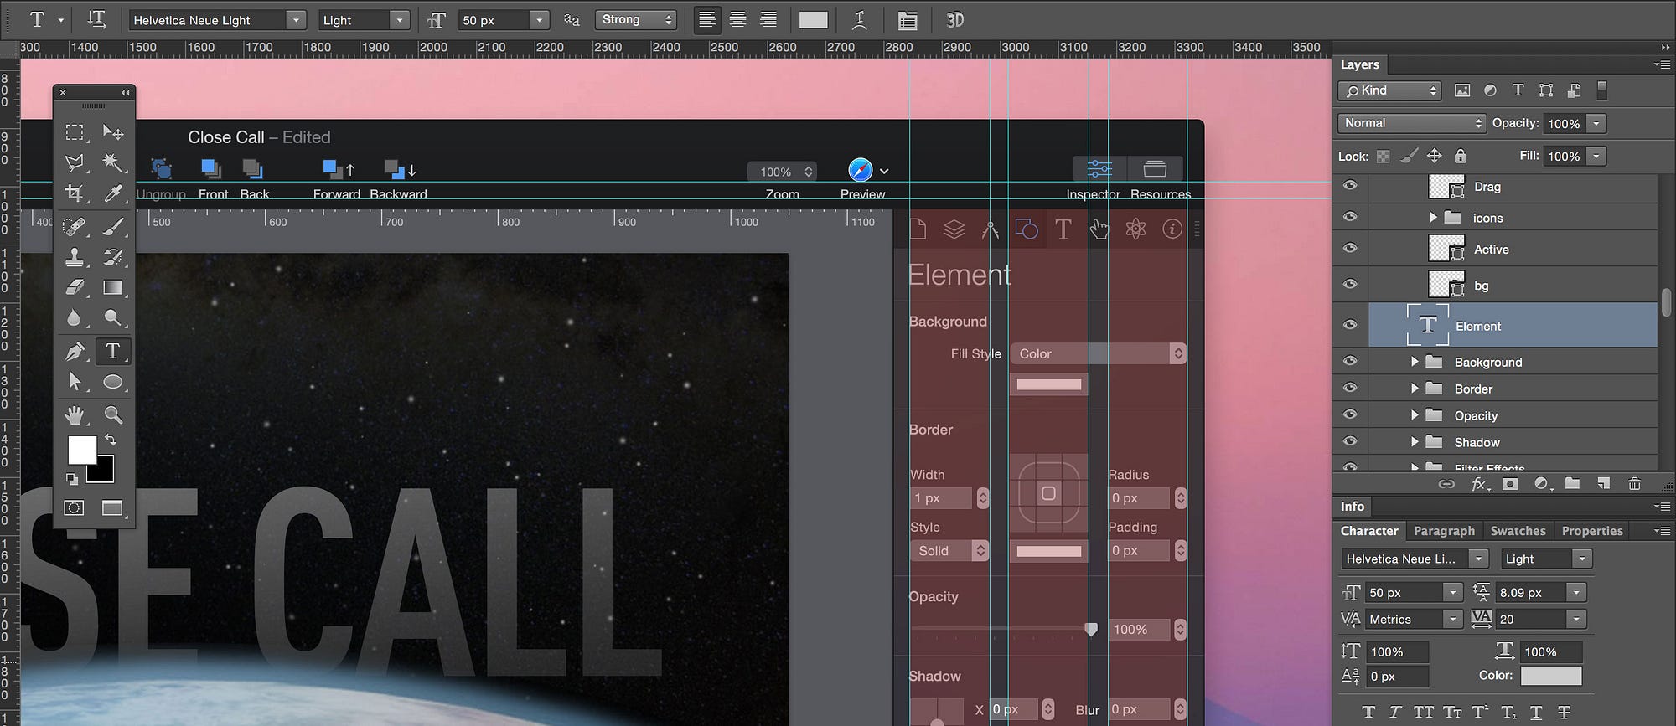This screenshot has width=1676, height=726.
Task: Click the trash icon in Layers panel
Action: tap(1634, 483)
